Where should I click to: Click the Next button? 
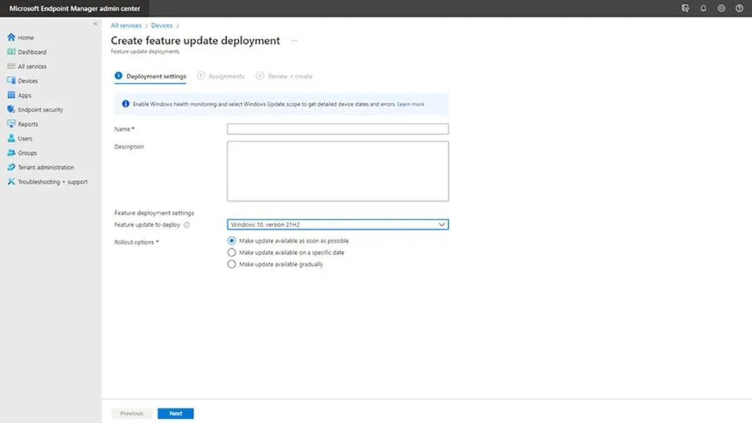pos(175,414)
